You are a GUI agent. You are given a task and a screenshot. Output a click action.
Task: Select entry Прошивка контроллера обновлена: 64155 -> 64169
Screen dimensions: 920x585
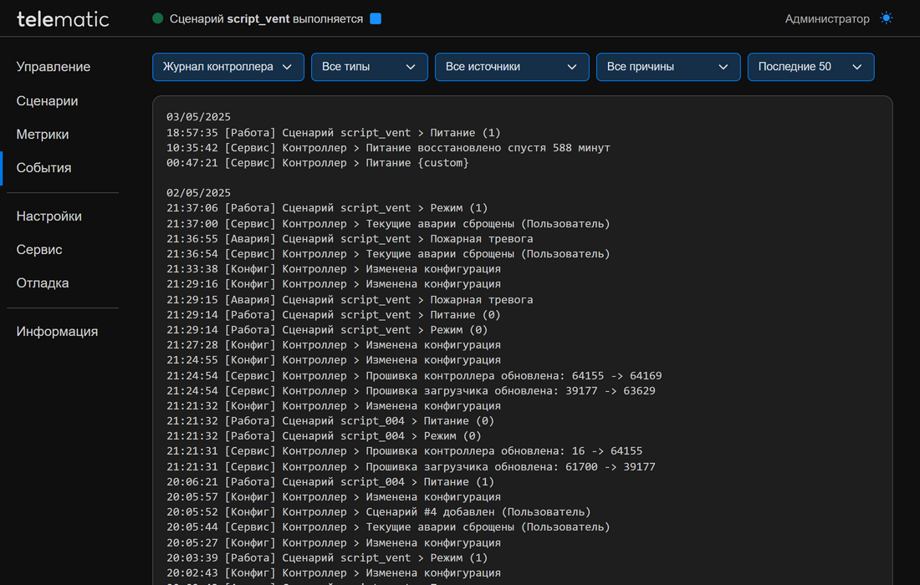click(x=414, y=376)
